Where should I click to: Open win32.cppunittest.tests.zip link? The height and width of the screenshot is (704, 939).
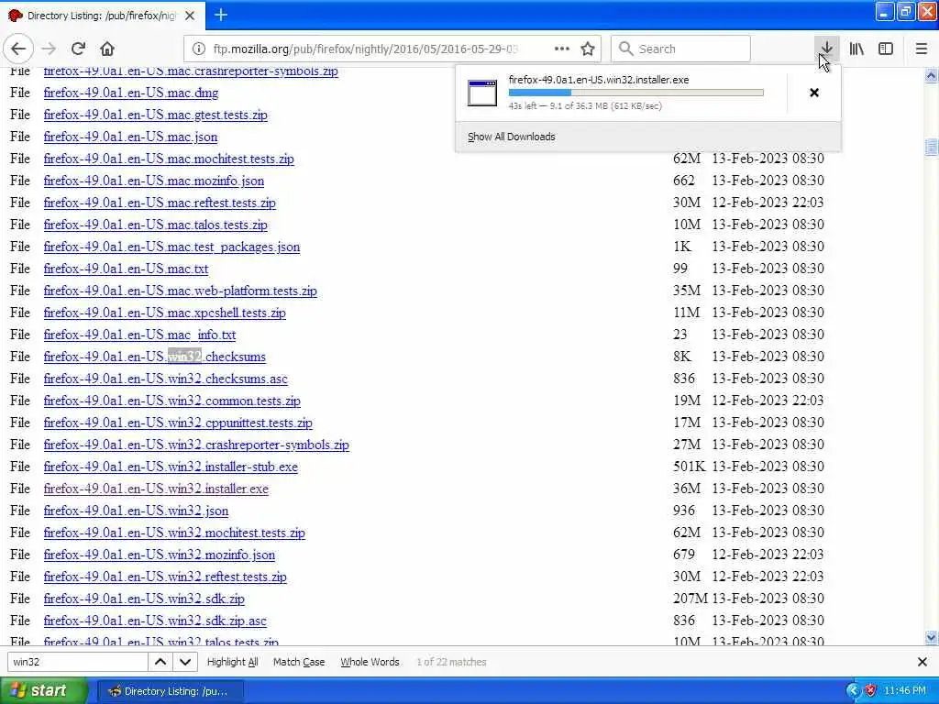coord(178,423)
